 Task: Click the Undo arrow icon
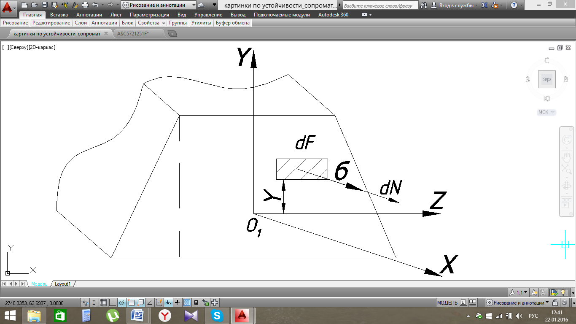[x=95, y=5]
